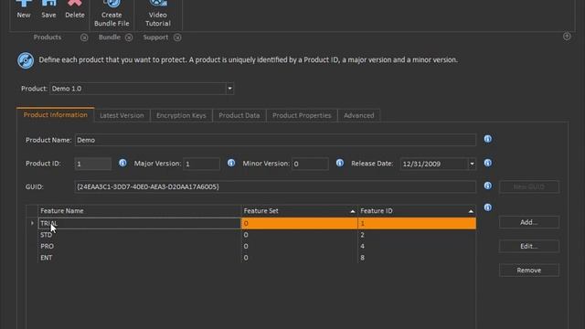Screen dimensions: 585x329
Task: Show info for Major Version
Action: click(231, 163)
